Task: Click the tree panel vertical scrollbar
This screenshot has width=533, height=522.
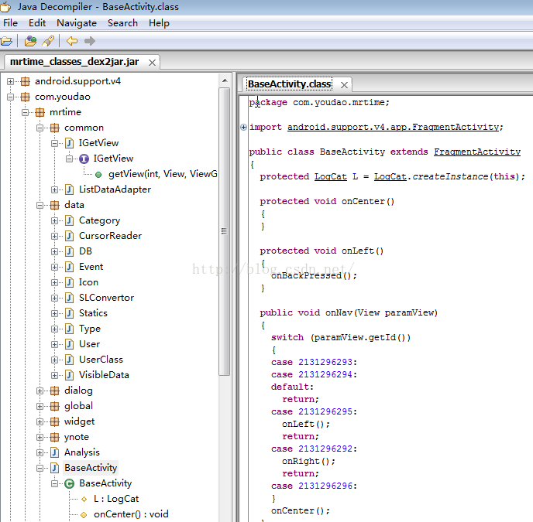Action: (225, 232)
